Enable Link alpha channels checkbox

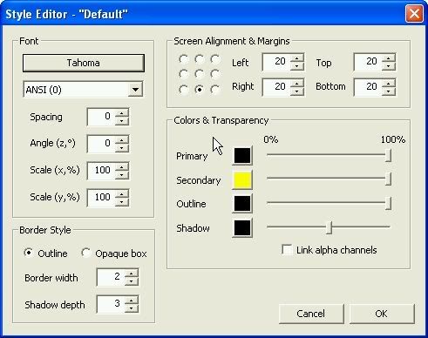point(287,250)
